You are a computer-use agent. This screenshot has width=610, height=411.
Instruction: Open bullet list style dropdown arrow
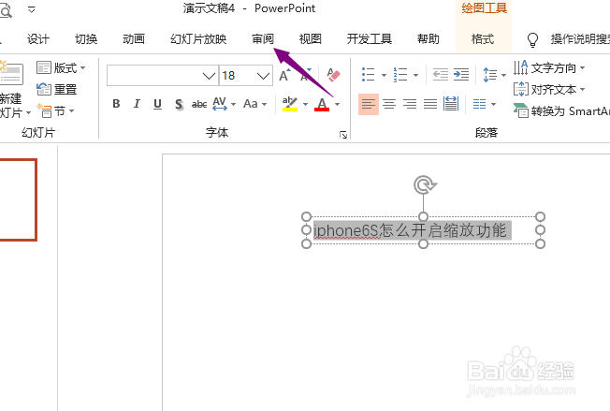[x=384, y=75]
